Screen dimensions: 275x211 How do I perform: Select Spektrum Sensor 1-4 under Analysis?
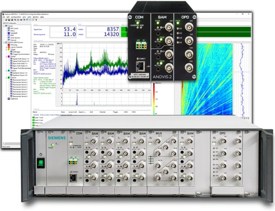tap(20, 73)
